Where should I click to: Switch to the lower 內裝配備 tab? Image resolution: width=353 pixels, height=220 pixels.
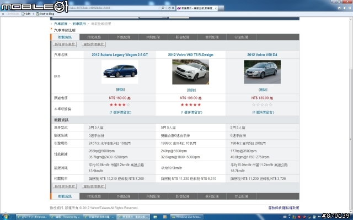(153, 196)
